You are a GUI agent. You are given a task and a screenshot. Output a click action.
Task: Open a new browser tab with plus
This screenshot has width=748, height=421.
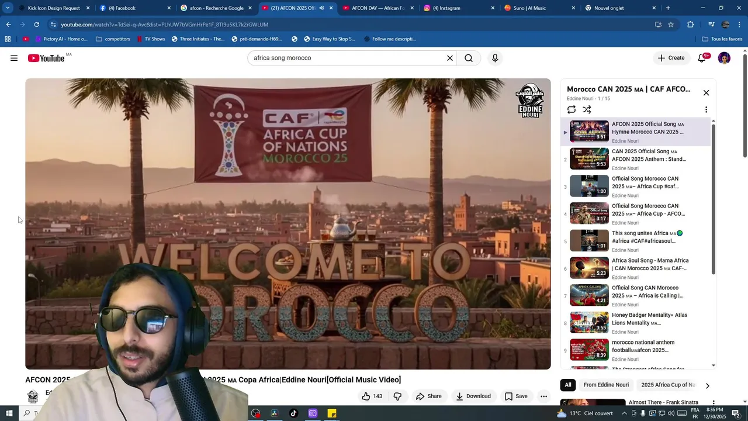pyautogui.click(x=668, y=8)
